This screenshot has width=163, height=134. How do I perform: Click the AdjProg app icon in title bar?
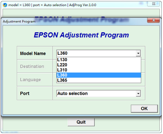[x=5, y=5]
